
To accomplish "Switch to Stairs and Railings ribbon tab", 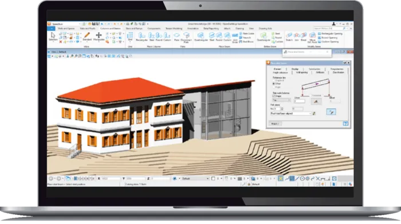I will coord(134,29).
